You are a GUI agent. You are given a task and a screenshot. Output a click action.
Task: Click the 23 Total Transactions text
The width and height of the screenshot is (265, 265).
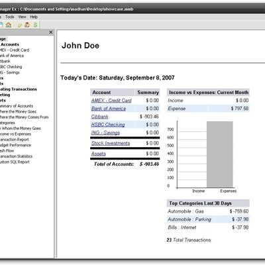point(189,240)
